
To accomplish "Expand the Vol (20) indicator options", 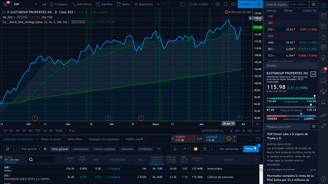I will click(14, 17).
